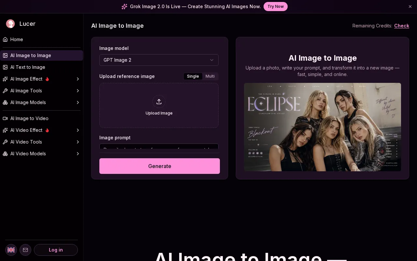This screenshot has width=417, height=261.
Task: Click the AI Text to Image sidebar icon
Action: [5, 67]
